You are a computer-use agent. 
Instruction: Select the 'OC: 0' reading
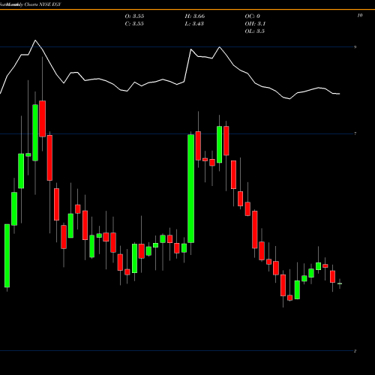pos(253,16)
